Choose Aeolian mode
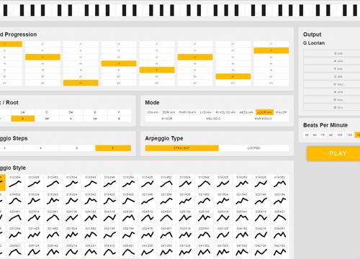The image size is (360, 259). [x=246, y=112]
